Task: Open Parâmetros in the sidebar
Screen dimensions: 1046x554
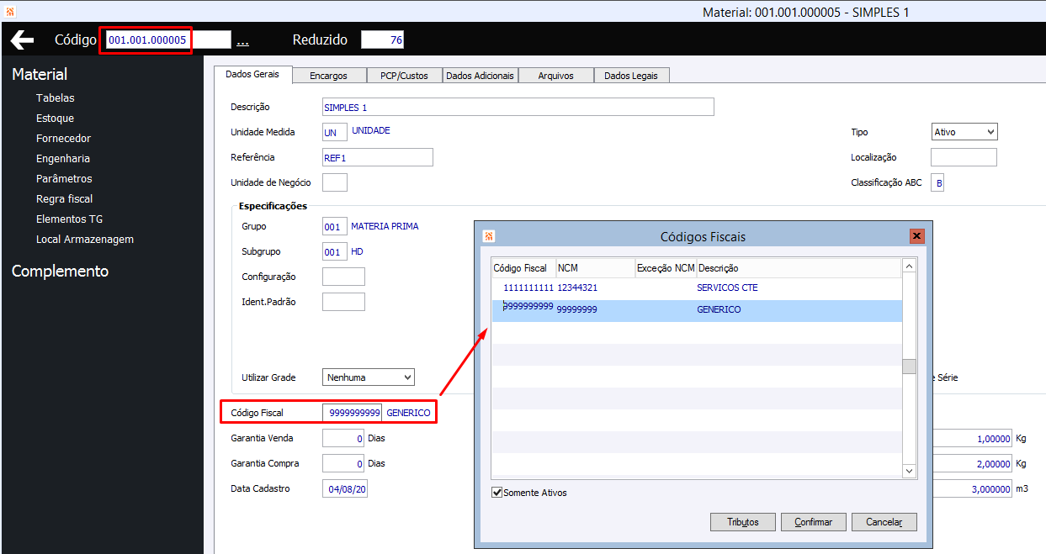Action: pos(64,179)
